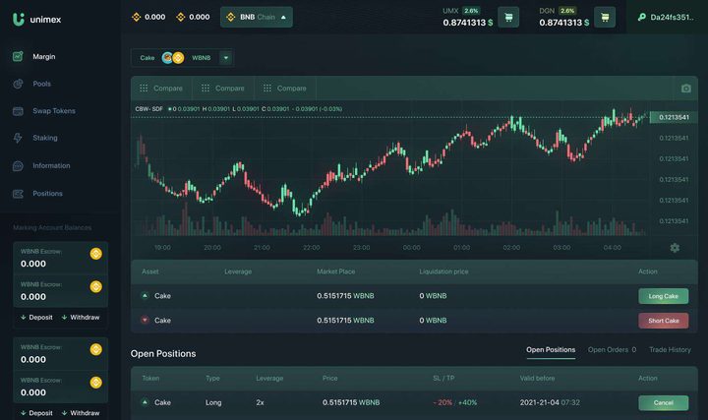Click the DGN shopping cart icon

605,18
